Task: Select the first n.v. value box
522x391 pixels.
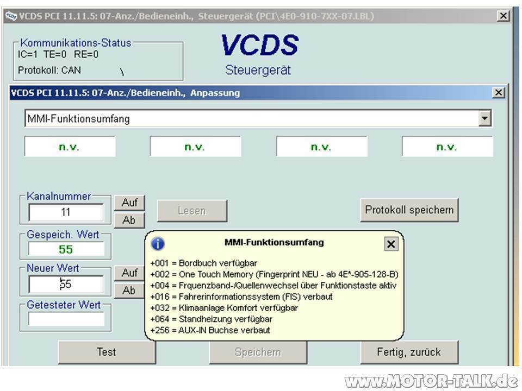Action: click(x=70, y=146)
